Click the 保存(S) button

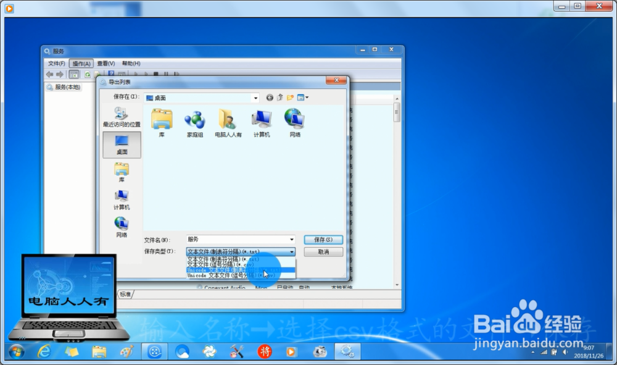[323, 240]
